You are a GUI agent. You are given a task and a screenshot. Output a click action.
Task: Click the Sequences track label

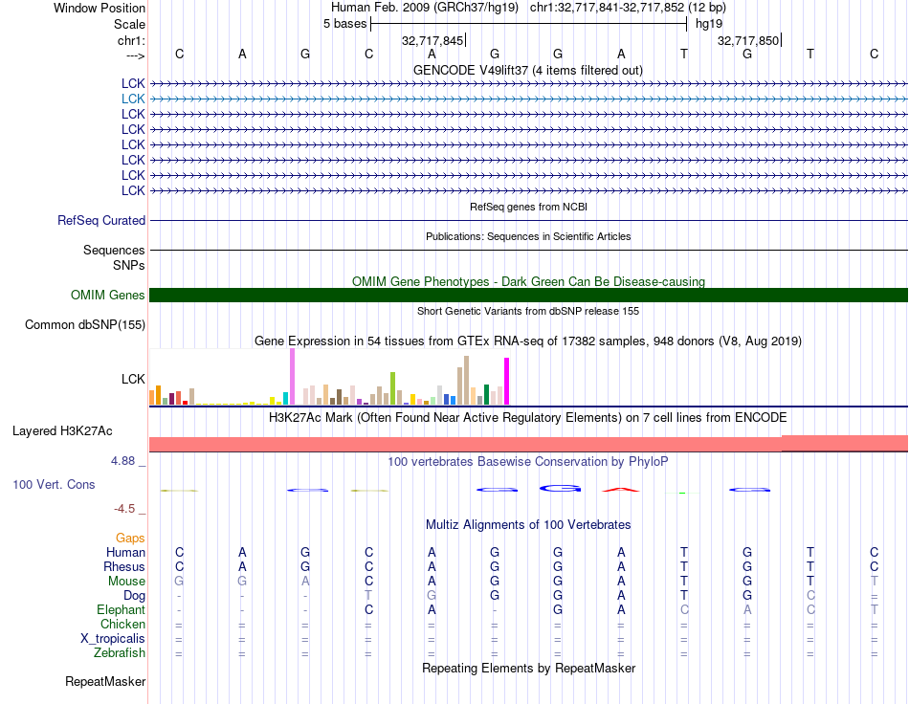[114, 251]
